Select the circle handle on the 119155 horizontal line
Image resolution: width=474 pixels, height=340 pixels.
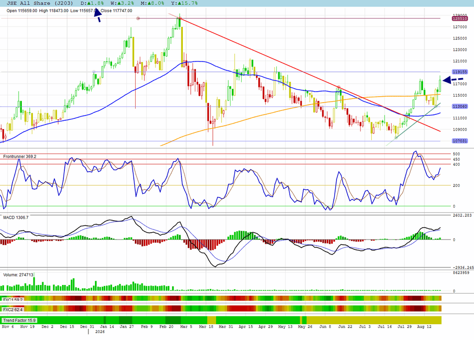[94, 72]
